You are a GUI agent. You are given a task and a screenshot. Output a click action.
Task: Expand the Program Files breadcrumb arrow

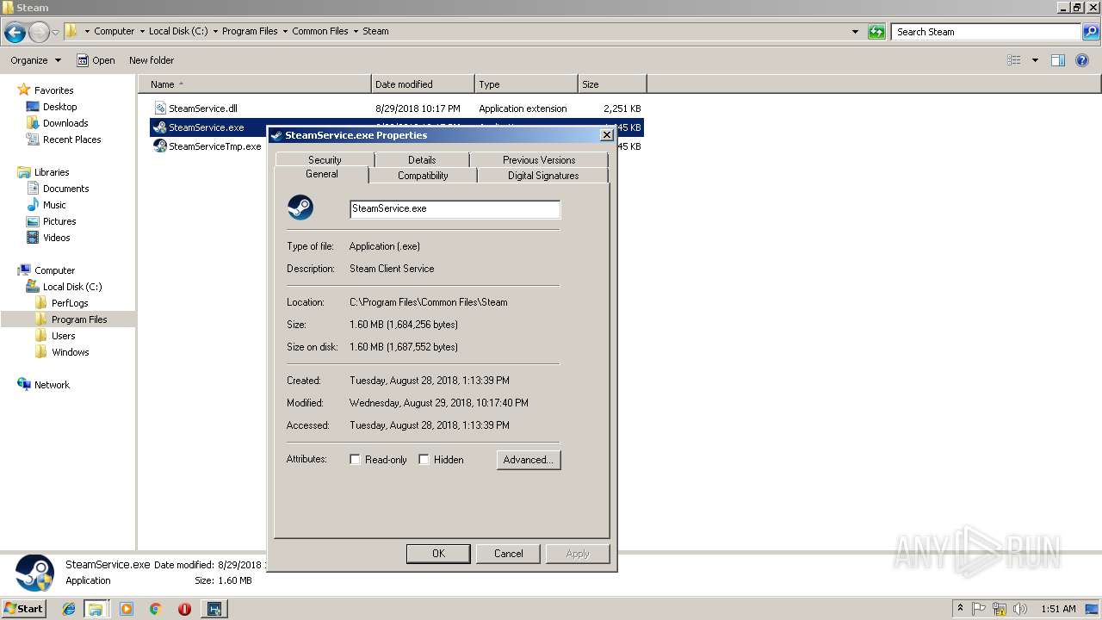click(285, 31)
